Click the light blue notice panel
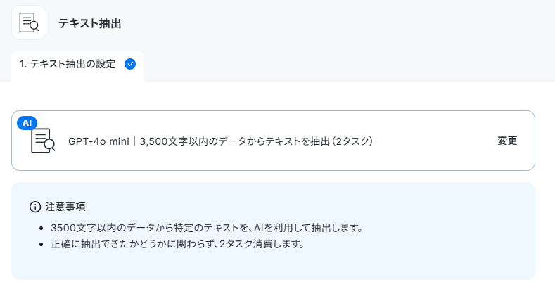 click(273, 231)
